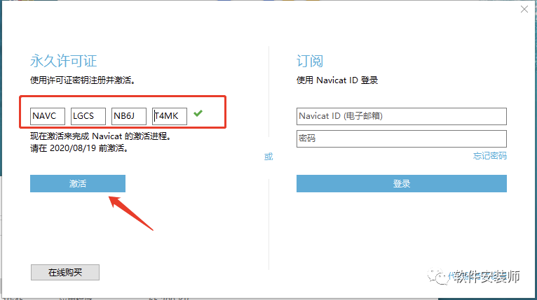Click the 永久许可证 heading
537x300 pixels.
[x=64, y=61]
